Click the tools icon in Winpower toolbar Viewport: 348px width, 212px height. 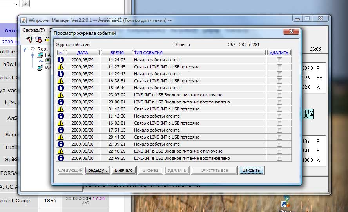click(x=29, y=39)
